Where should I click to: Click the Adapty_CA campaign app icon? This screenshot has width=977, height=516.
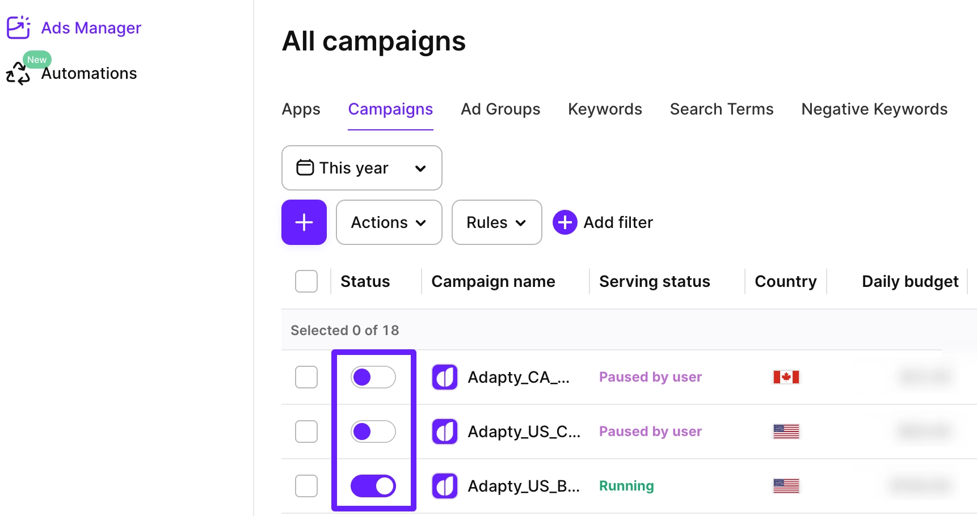[x=445, y=377]
